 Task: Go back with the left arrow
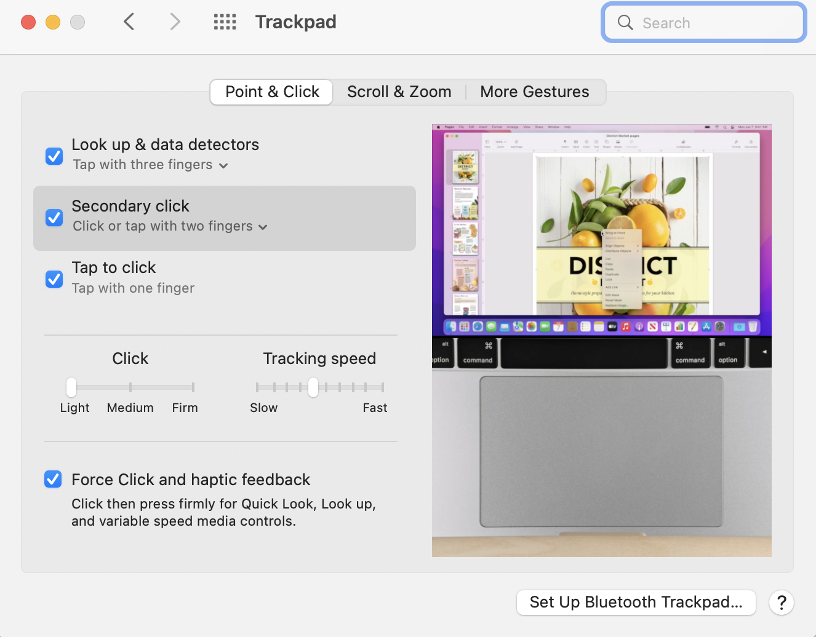click(x=129, y=22)
